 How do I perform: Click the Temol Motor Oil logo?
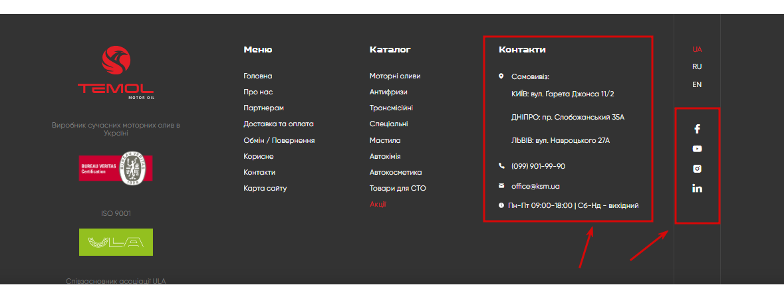116,72
